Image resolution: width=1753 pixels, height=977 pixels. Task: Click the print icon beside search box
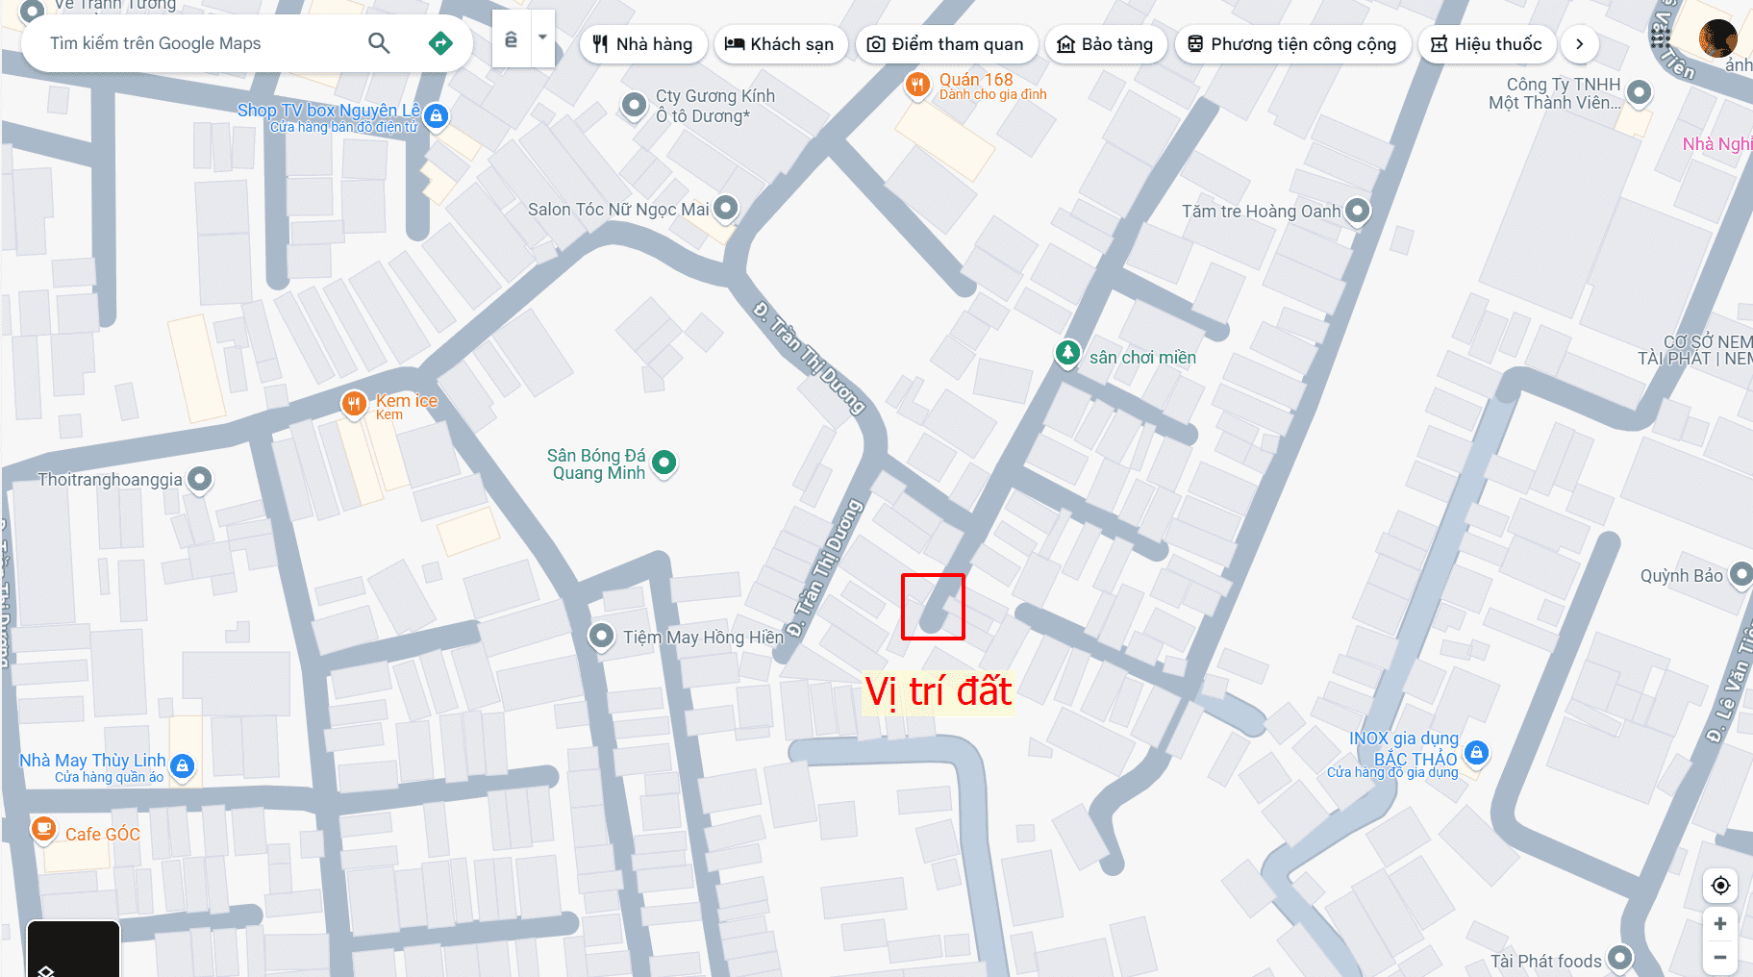pos(512,39)
